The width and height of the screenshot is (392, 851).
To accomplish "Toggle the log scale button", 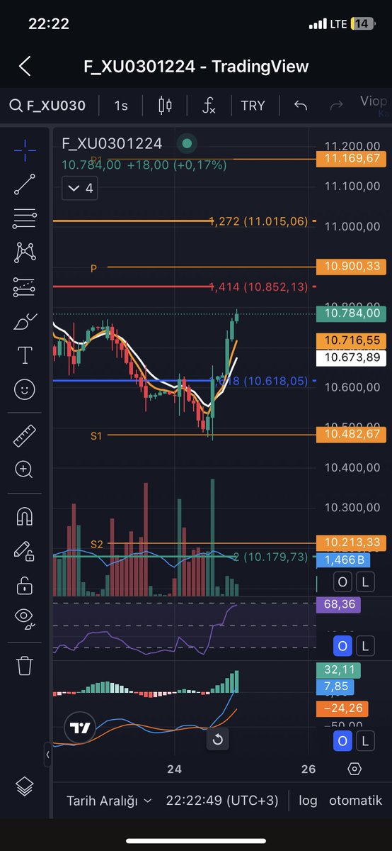I will point(308,800).
